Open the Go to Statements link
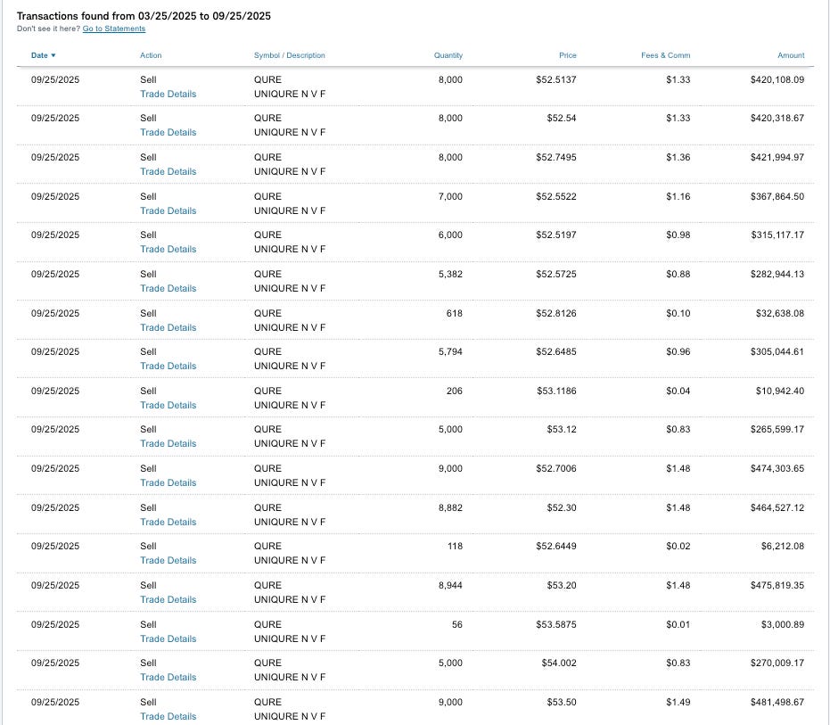Image resolution: width=830 pixels, height=725 pixels. [x=114, y=29]
